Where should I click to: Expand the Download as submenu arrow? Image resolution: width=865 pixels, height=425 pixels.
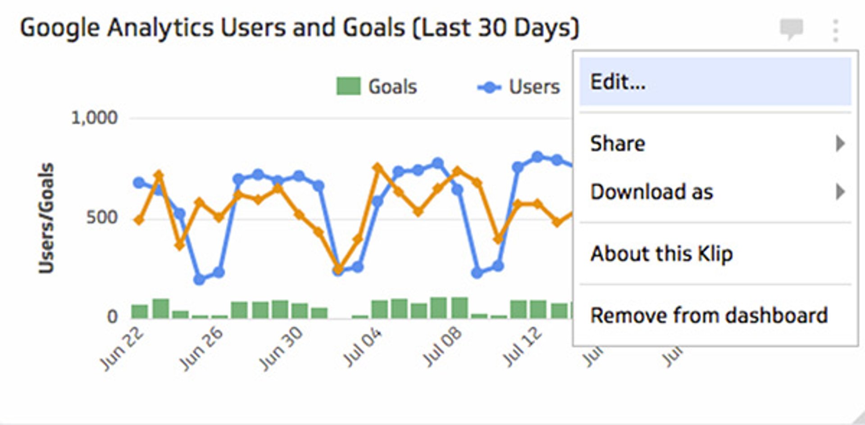click(x=840, y=192)
